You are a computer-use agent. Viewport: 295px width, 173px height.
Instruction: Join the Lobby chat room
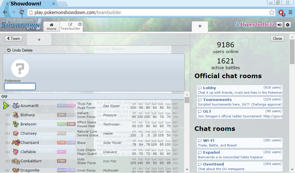pos(239,90)
